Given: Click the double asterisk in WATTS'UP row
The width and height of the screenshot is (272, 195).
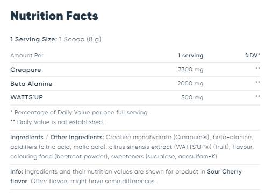Looking at the screenshot, I should pos(257,96).
